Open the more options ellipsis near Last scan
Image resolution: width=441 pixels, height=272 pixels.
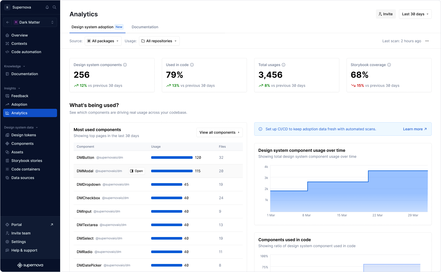point(427,41)
